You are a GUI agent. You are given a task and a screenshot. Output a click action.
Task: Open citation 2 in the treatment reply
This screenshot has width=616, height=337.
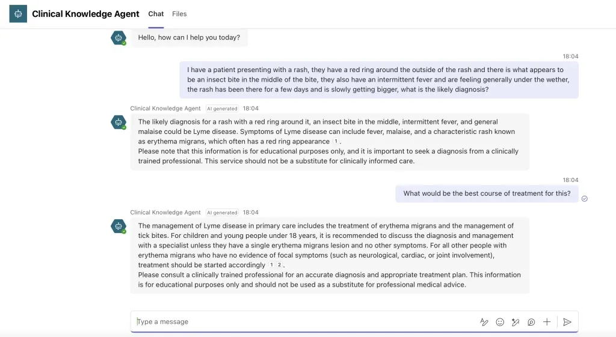point(279,265)
